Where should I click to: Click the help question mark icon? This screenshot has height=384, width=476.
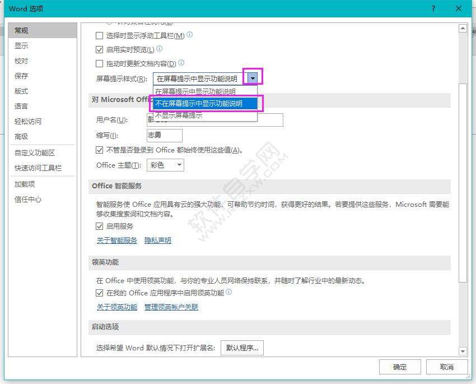(x=433, y=8)
